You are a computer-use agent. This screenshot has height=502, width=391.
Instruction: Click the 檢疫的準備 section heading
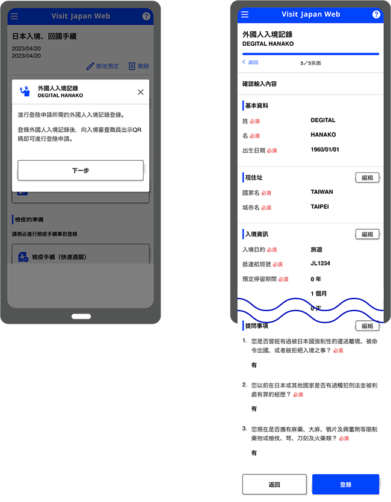(29, 220)
